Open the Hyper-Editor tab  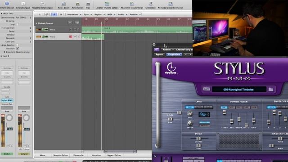coord(114,155)
